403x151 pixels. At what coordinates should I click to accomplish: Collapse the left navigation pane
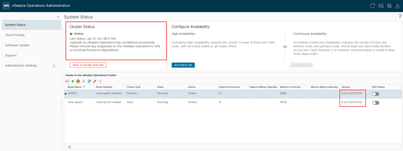click(58, 17)
